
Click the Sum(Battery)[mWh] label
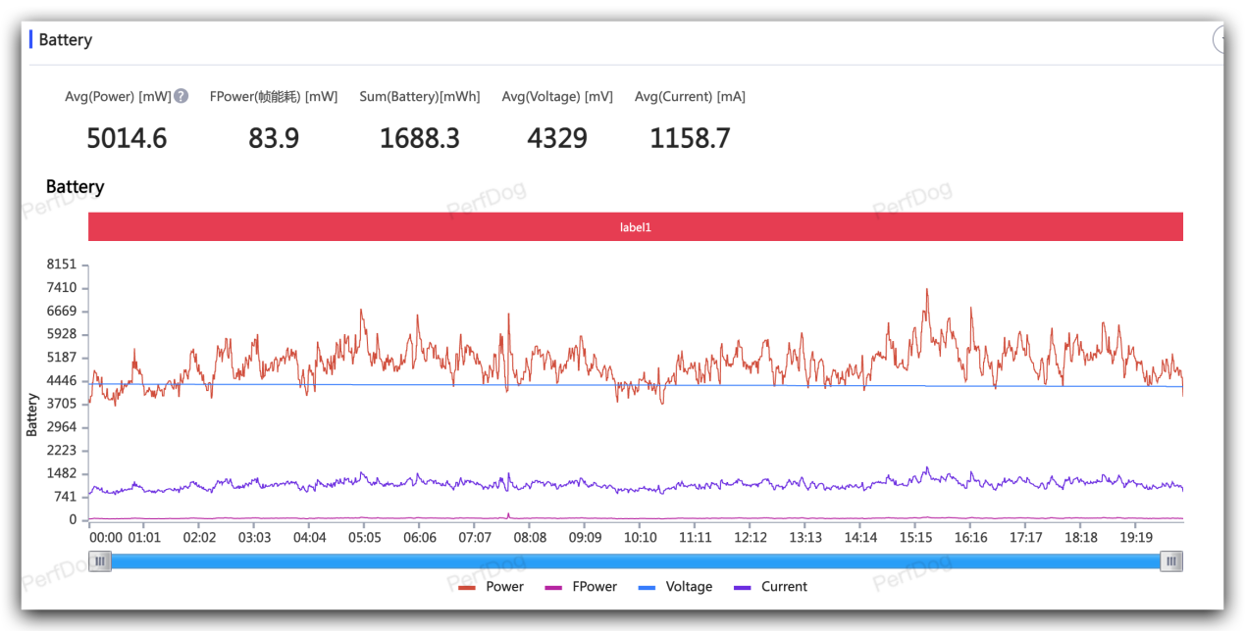click(x=420, y=96)
